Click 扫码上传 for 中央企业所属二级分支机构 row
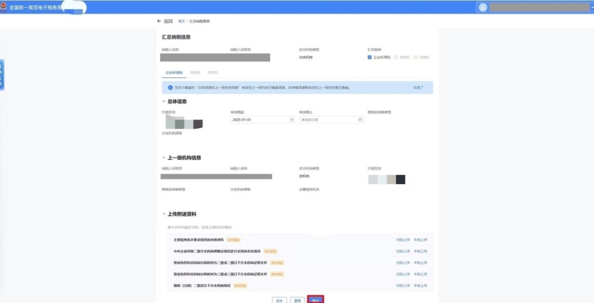The height and width of the screenshot is (303, 594). 403,251
